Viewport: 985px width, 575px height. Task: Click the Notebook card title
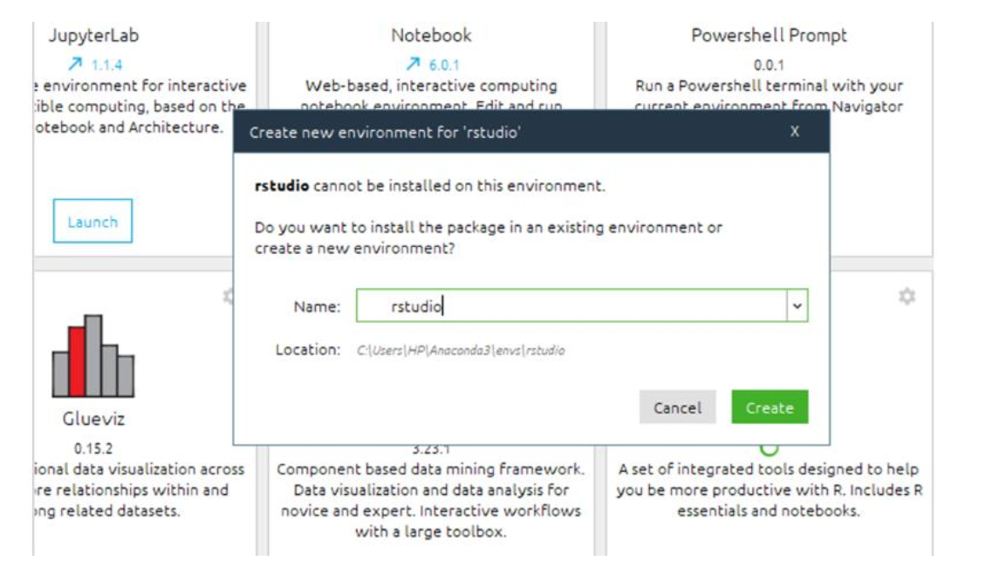tap(431, 35)
